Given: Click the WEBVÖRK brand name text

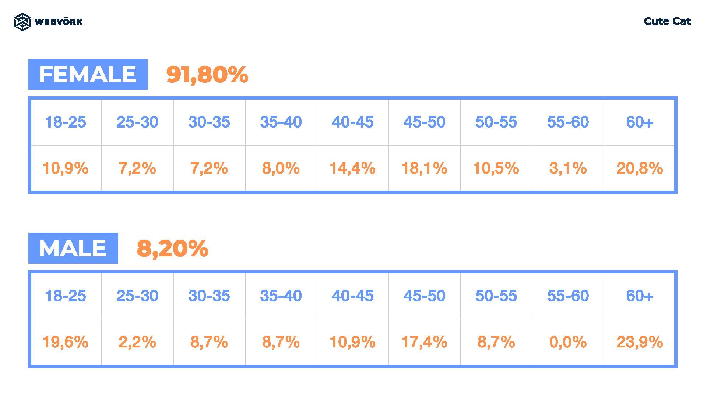Looking at the screenshot, I should 59,22.
